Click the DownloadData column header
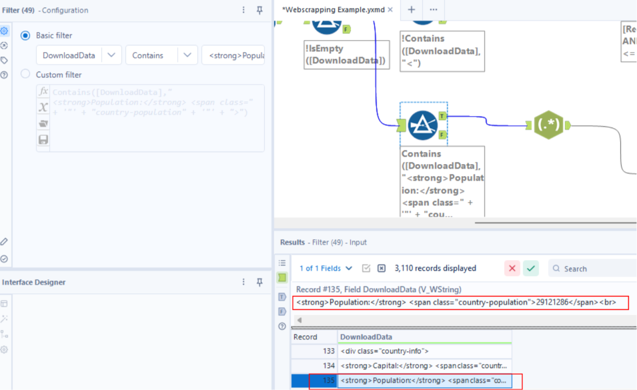 (x=424, y=337)
